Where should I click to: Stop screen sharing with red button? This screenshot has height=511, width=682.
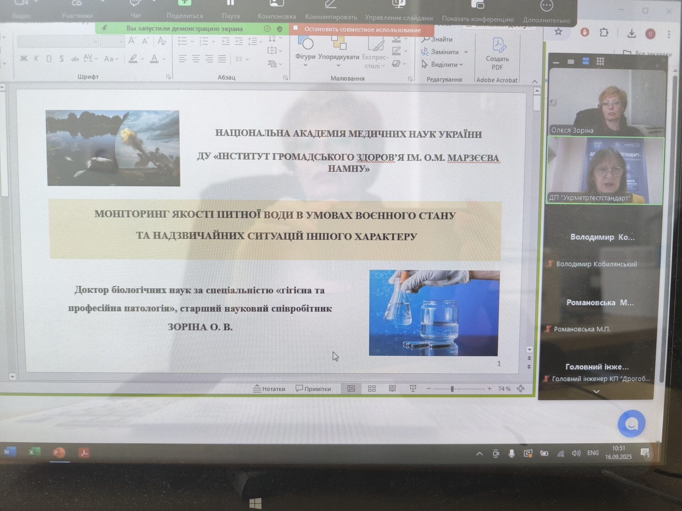[362, 30]
